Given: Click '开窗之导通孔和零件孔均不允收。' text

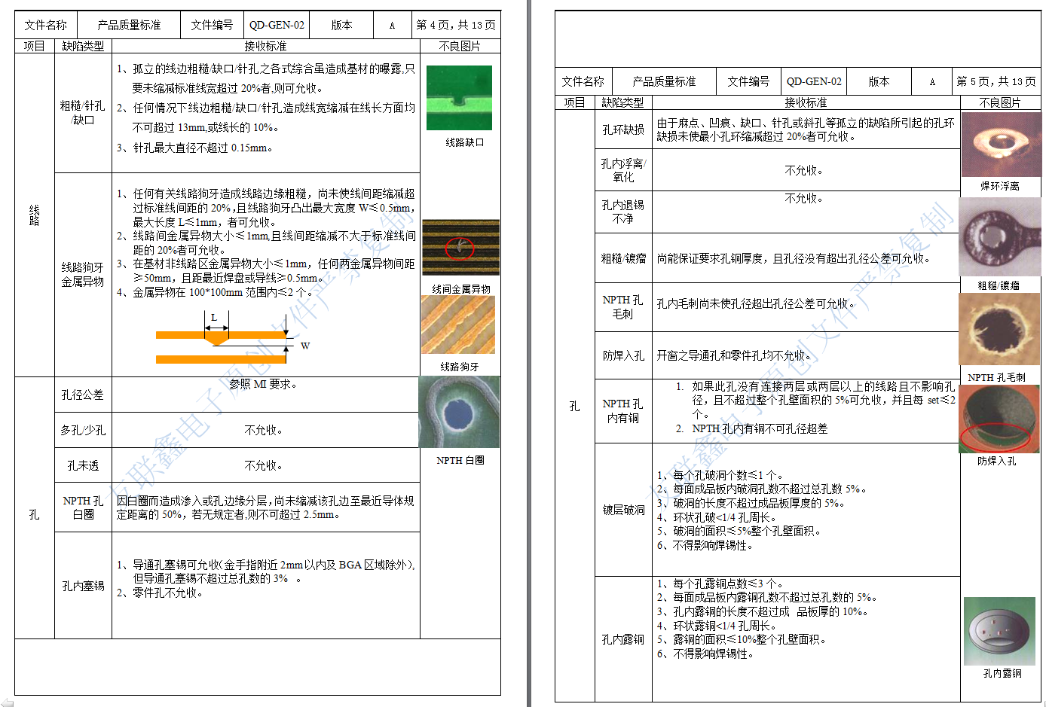Looking at the screenshot, I should tap(736, 355).
